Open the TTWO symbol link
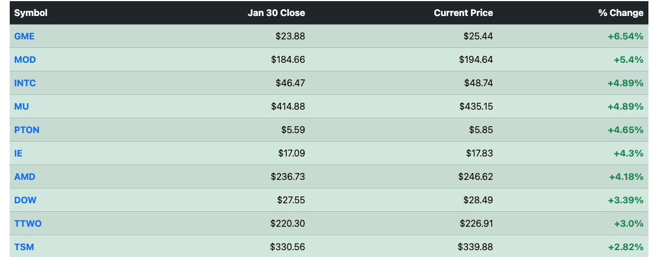Screen dimensions: 657x257 [x=28, y=223]
